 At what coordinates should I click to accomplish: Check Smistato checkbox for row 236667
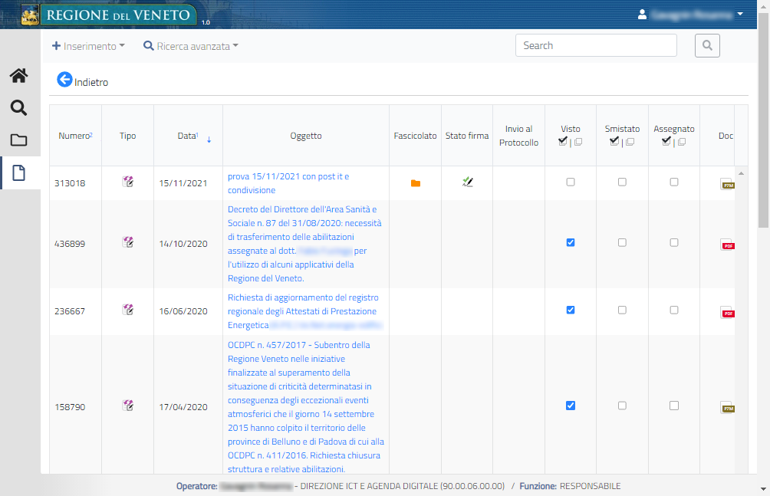(x=622, y=310)
